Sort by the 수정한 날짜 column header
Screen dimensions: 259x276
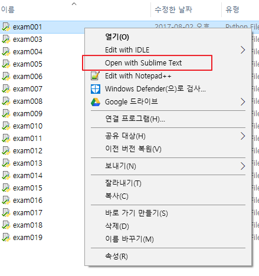tap(173, 9)
